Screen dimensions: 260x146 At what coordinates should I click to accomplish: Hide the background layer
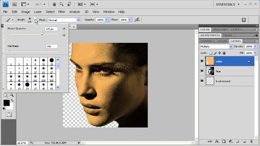(x=202, y=81)
